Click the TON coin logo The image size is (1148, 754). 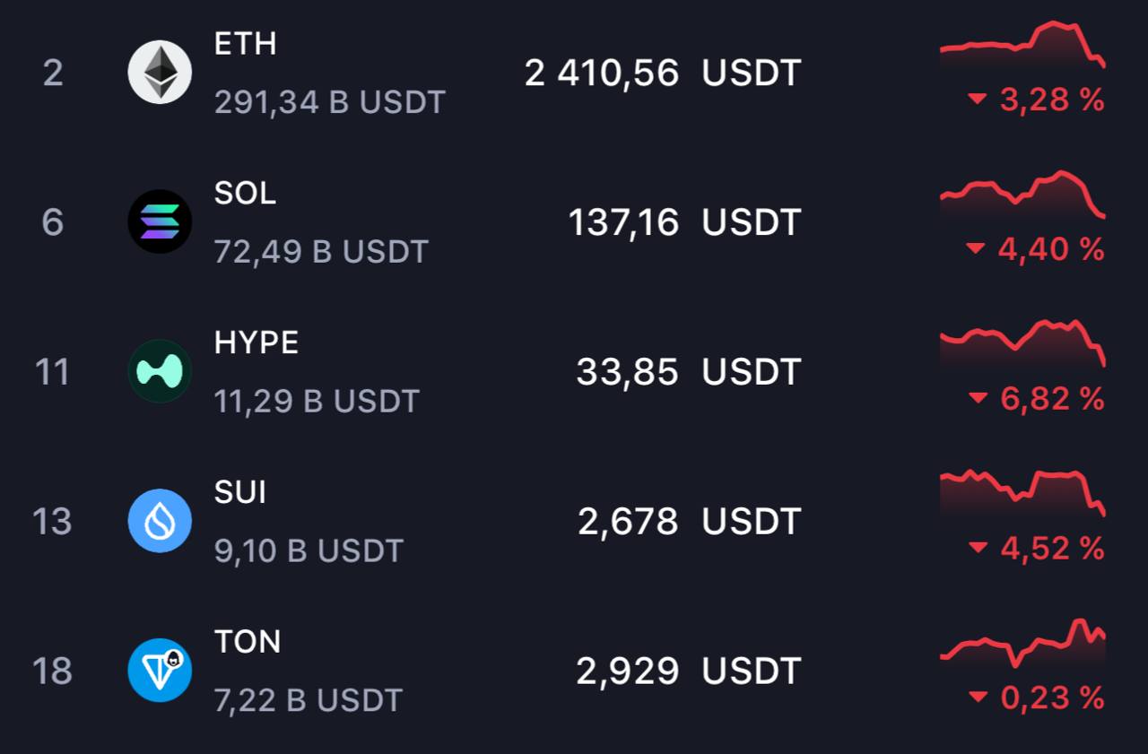coord(160,670)
